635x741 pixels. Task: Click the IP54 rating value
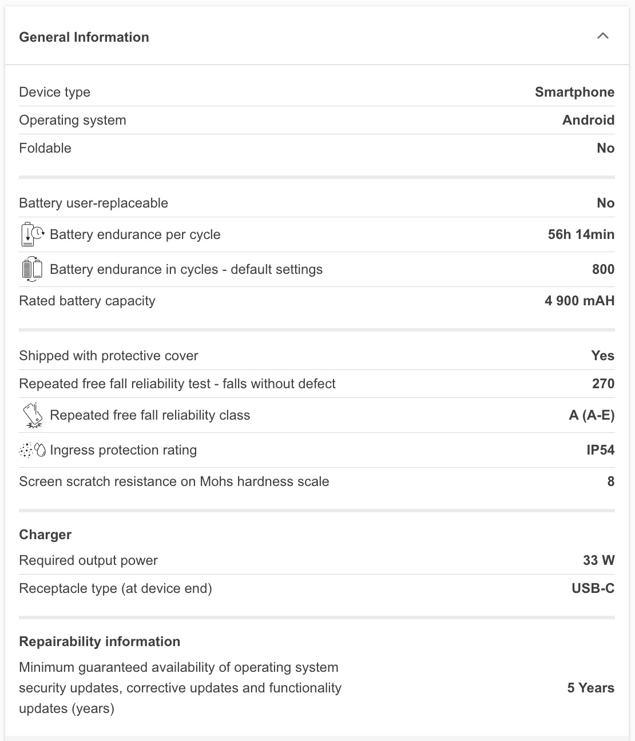(x=600, y=450)
